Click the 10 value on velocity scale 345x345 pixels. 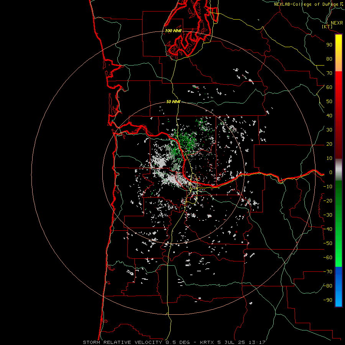[329, 158]
